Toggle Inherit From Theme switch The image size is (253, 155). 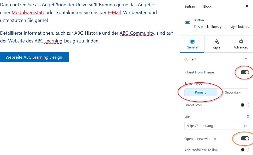click(245, 72)
